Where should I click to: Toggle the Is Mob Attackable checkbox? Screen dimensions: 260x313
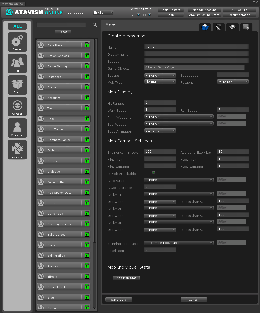click(154, 172)
